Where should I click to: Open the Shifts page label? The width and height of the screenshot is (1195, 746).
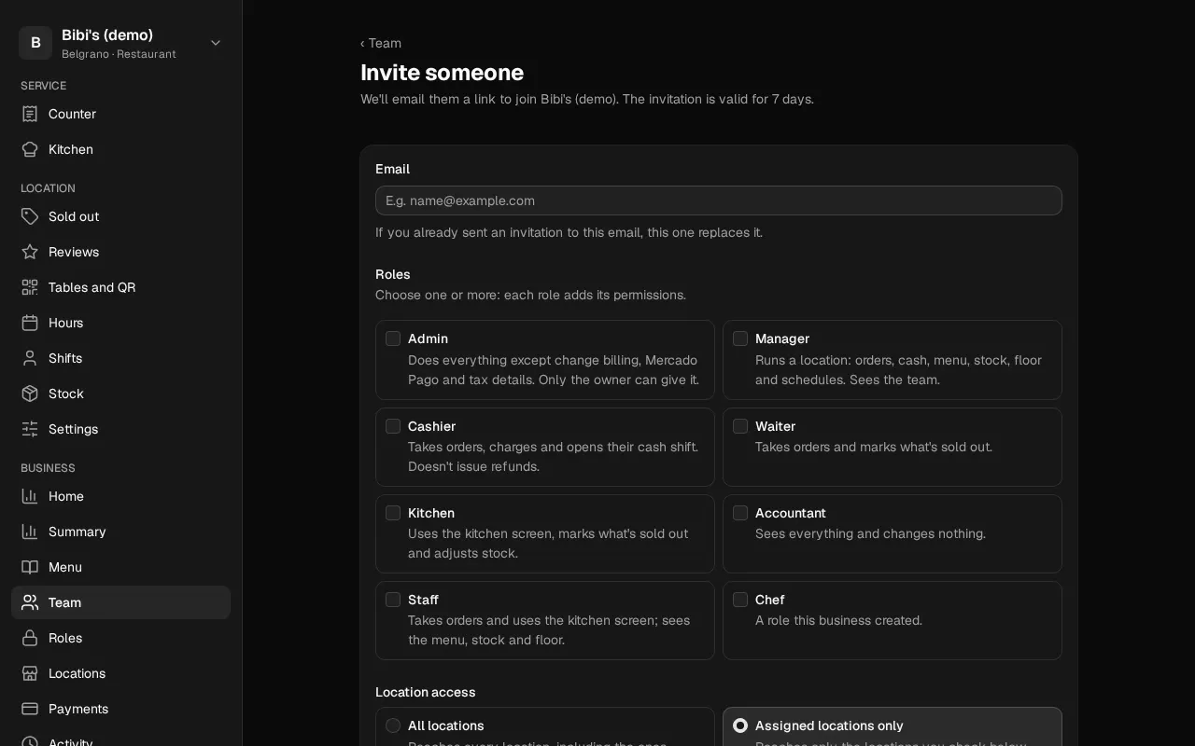tap(65, 358)
